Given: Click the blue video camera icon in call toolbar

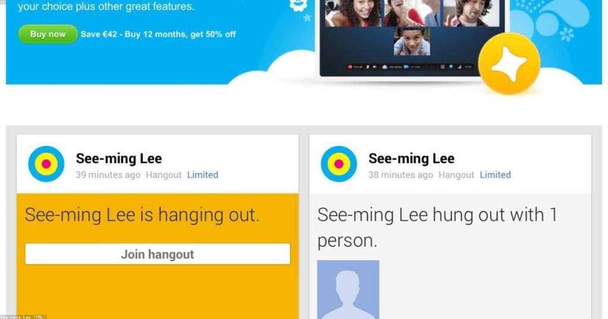Looking at the screenshot, I should click(x=406, y=67).
